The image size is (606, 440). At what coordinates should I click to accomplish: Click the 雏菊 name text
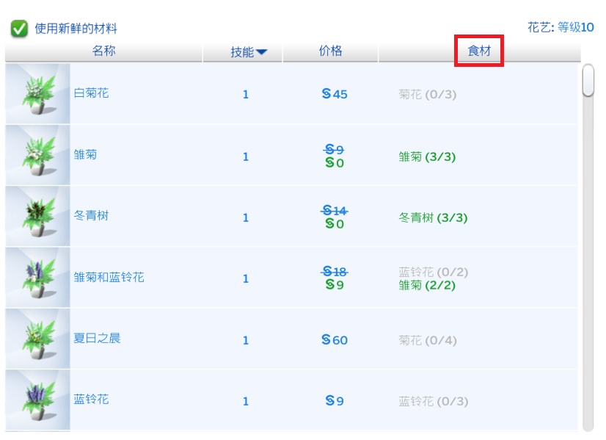(87, 155)
